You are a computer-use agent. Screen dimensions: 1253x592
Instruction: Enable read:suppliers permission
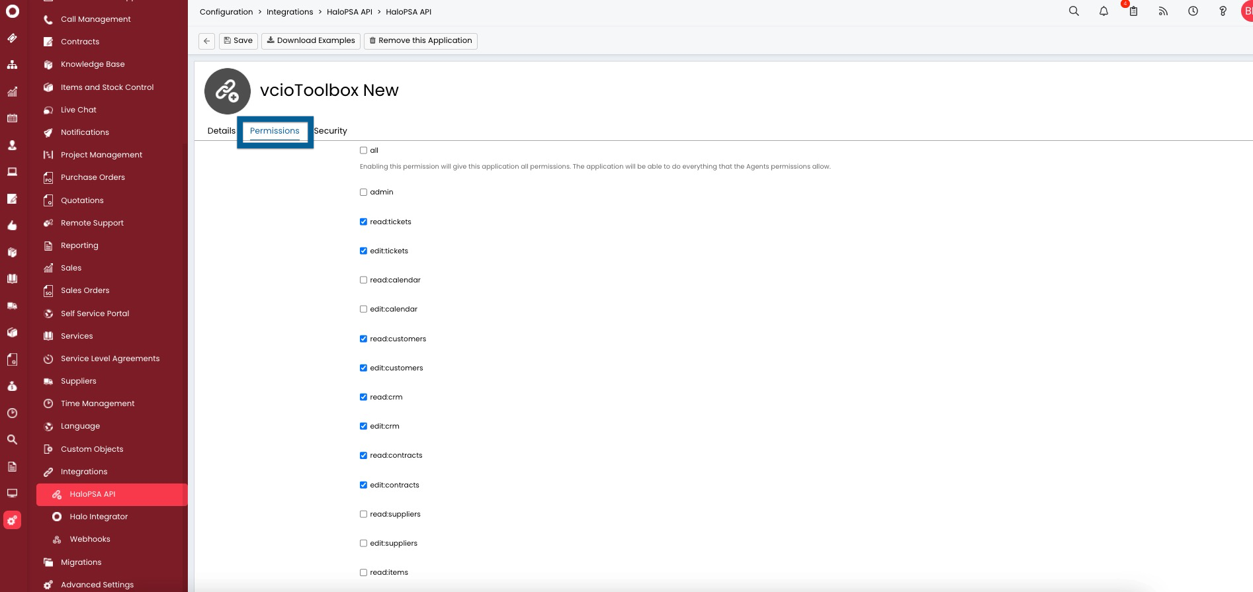(363, 514)
